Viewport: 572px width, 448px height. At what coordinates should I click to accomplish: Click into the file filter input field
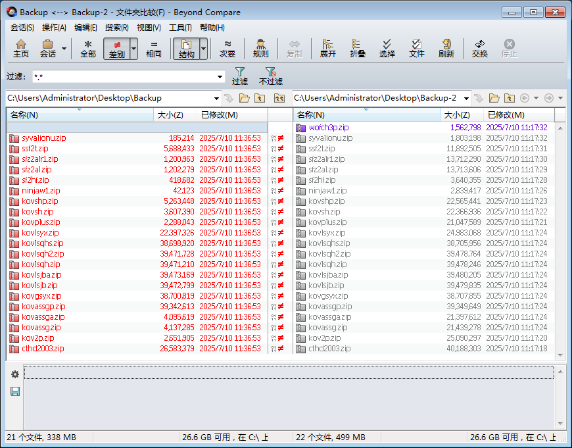124,77
